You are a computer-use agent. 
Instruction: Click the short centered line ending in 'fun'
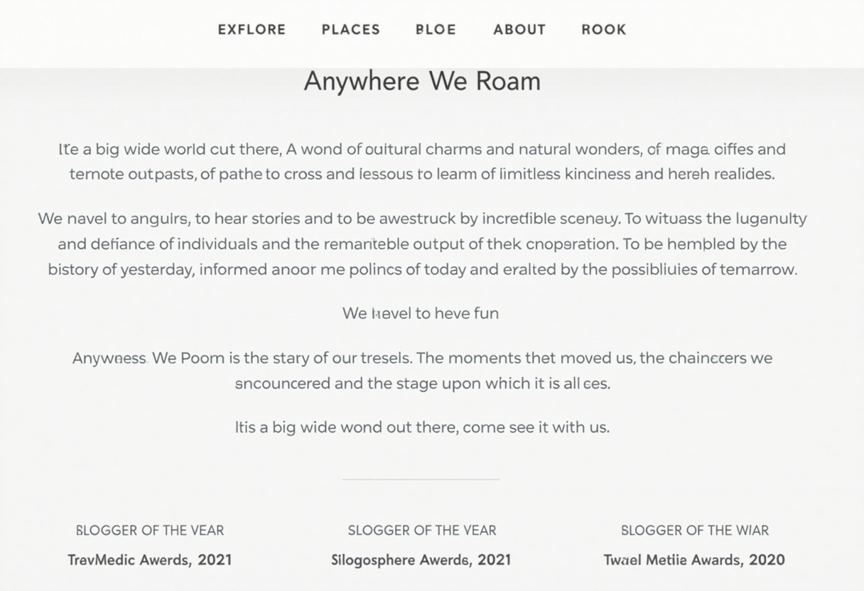coord(421,313)
